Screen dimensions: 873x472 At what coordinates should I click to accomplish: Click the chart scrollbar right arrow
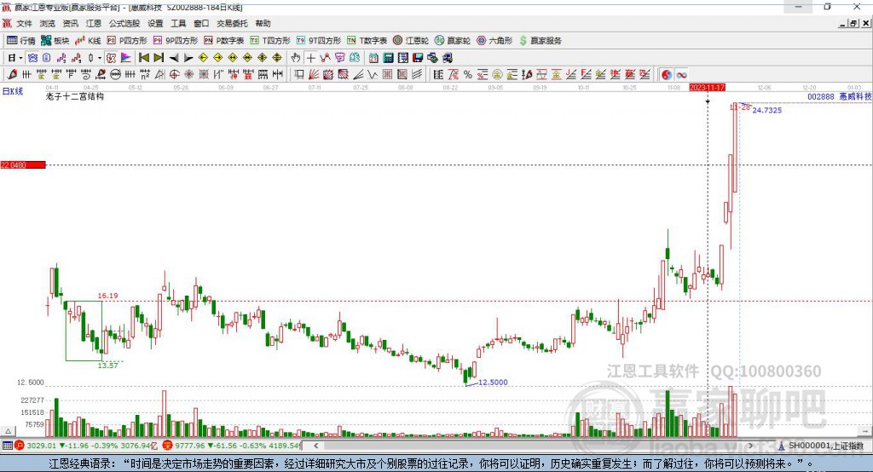(750, 446)
